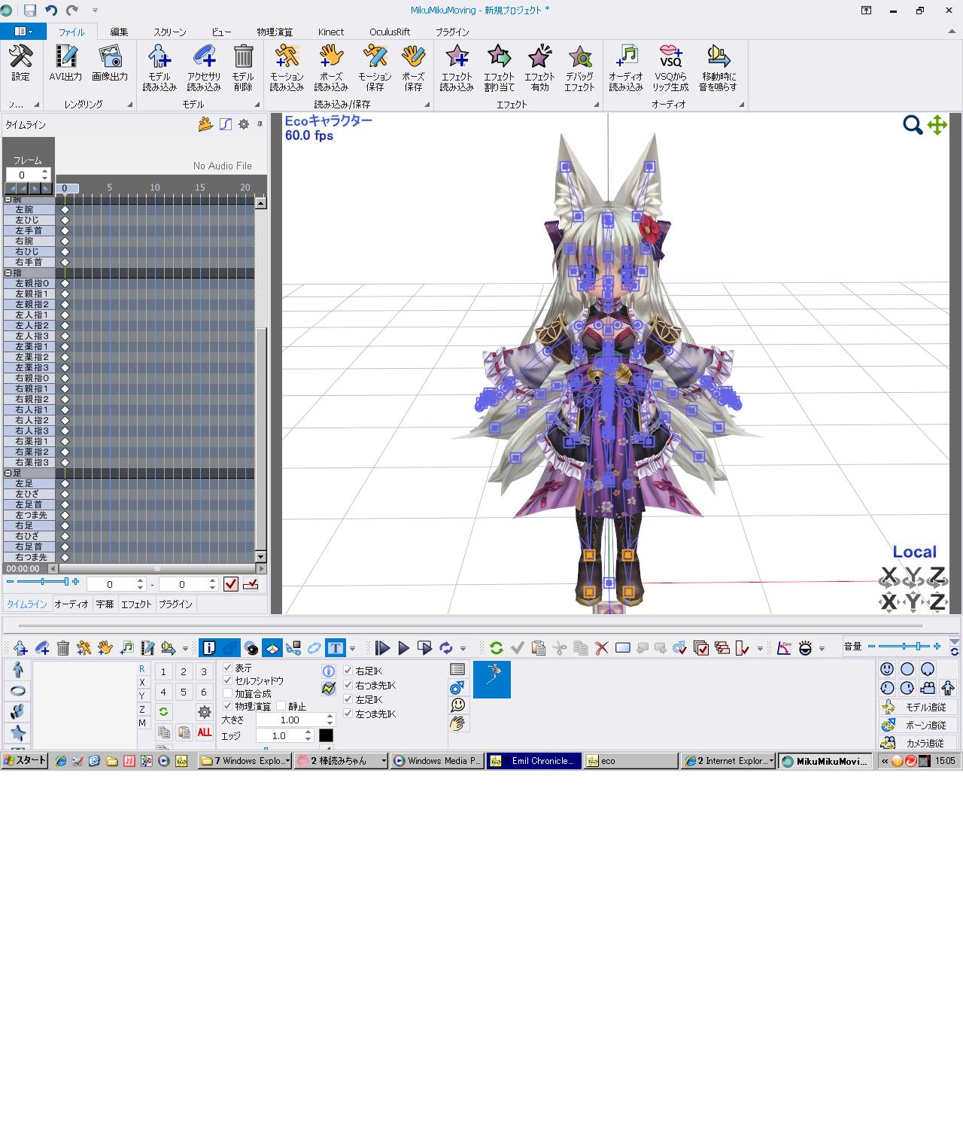
Task: Expand the オーディオ group launcher arrow
Action: pyautogui.click(x=742, y=105)
